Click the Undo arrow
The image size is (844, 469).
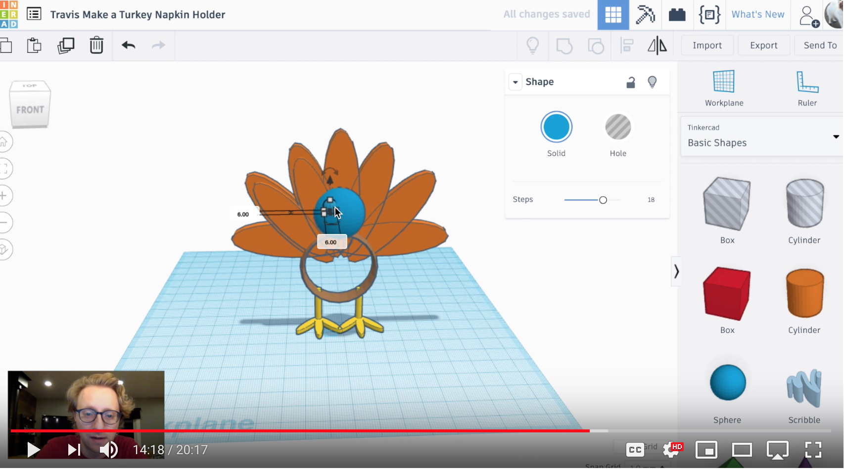(128, 45)
